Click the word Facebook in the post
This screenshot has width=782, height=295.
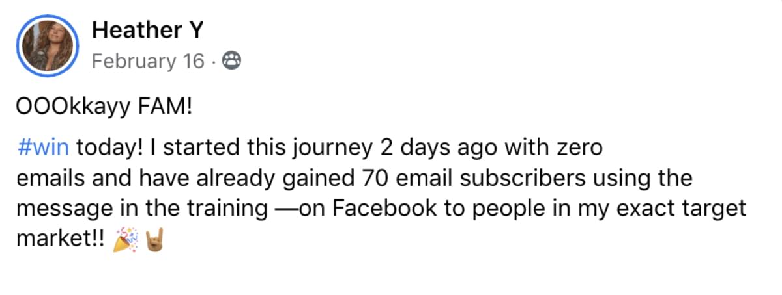coord(383,209)
